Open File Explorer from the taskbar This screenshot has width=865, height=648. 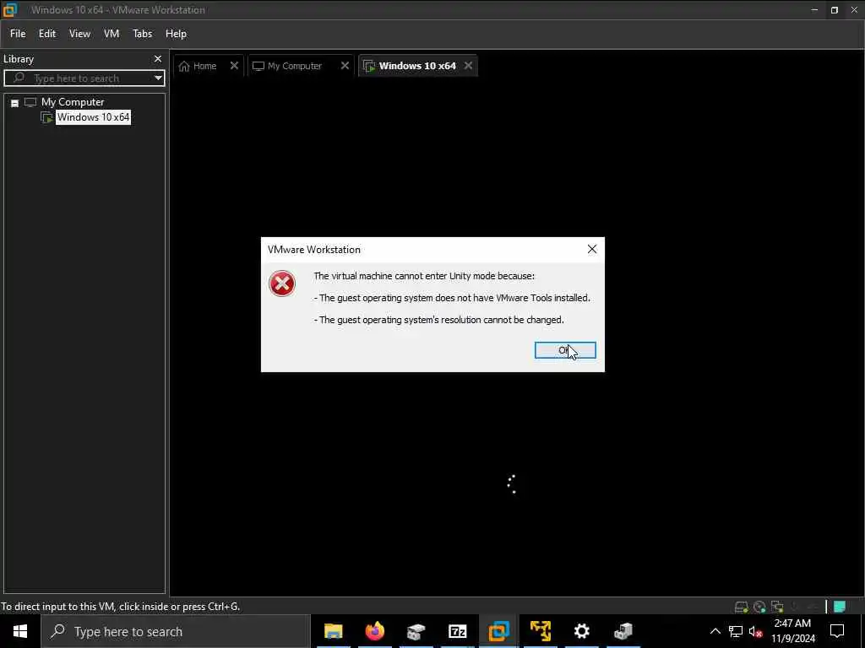(x=333, y=631)
